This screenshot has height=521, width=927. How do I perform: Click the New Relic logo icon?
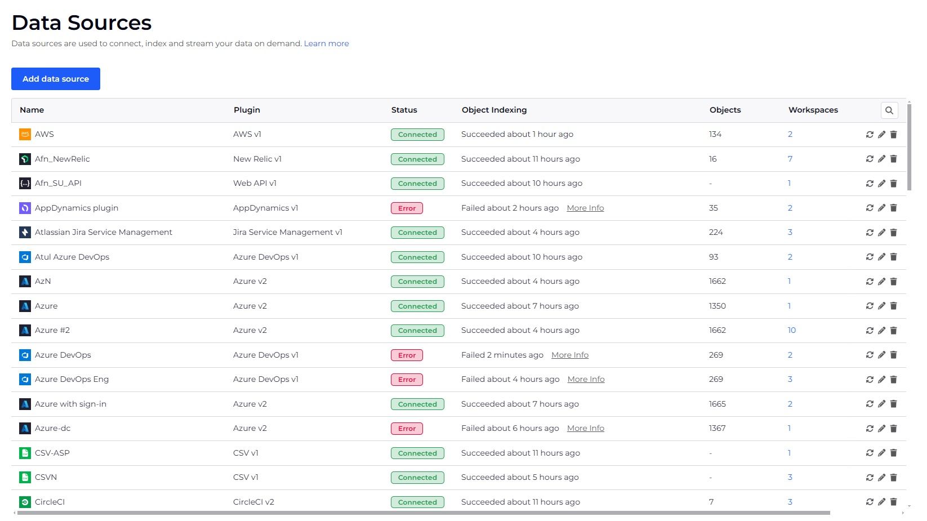tap(25, 159)
